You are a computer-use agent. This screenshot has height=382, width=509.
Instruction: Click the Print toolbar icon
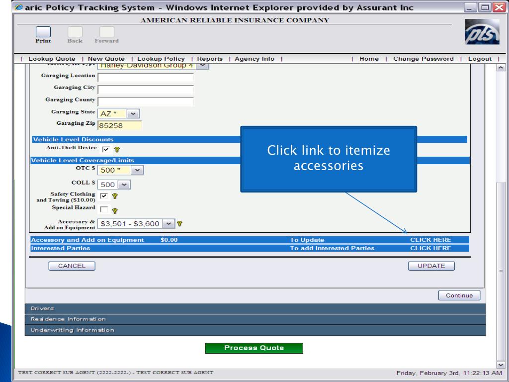pos(43,32)
